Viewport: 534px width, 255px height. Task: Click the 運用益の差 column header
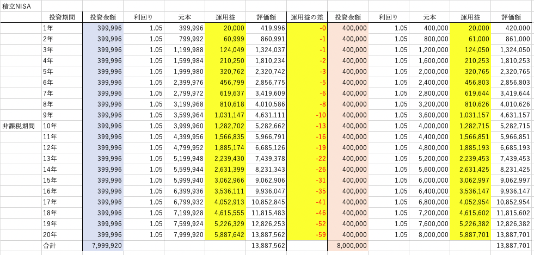[307, 17]
